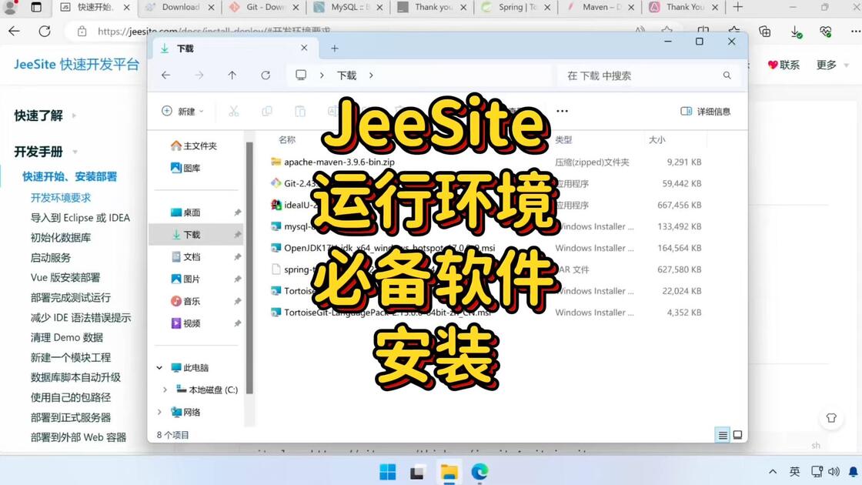Expand the 快速了解 sidebar section
The image size is (862, 485).
tap(45, 115)
